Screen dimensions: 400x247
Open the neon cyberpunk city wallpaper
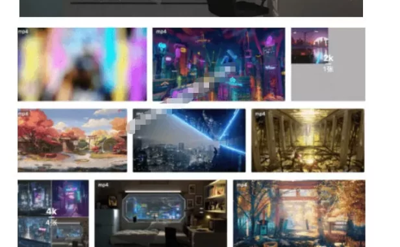pos(219,64)
